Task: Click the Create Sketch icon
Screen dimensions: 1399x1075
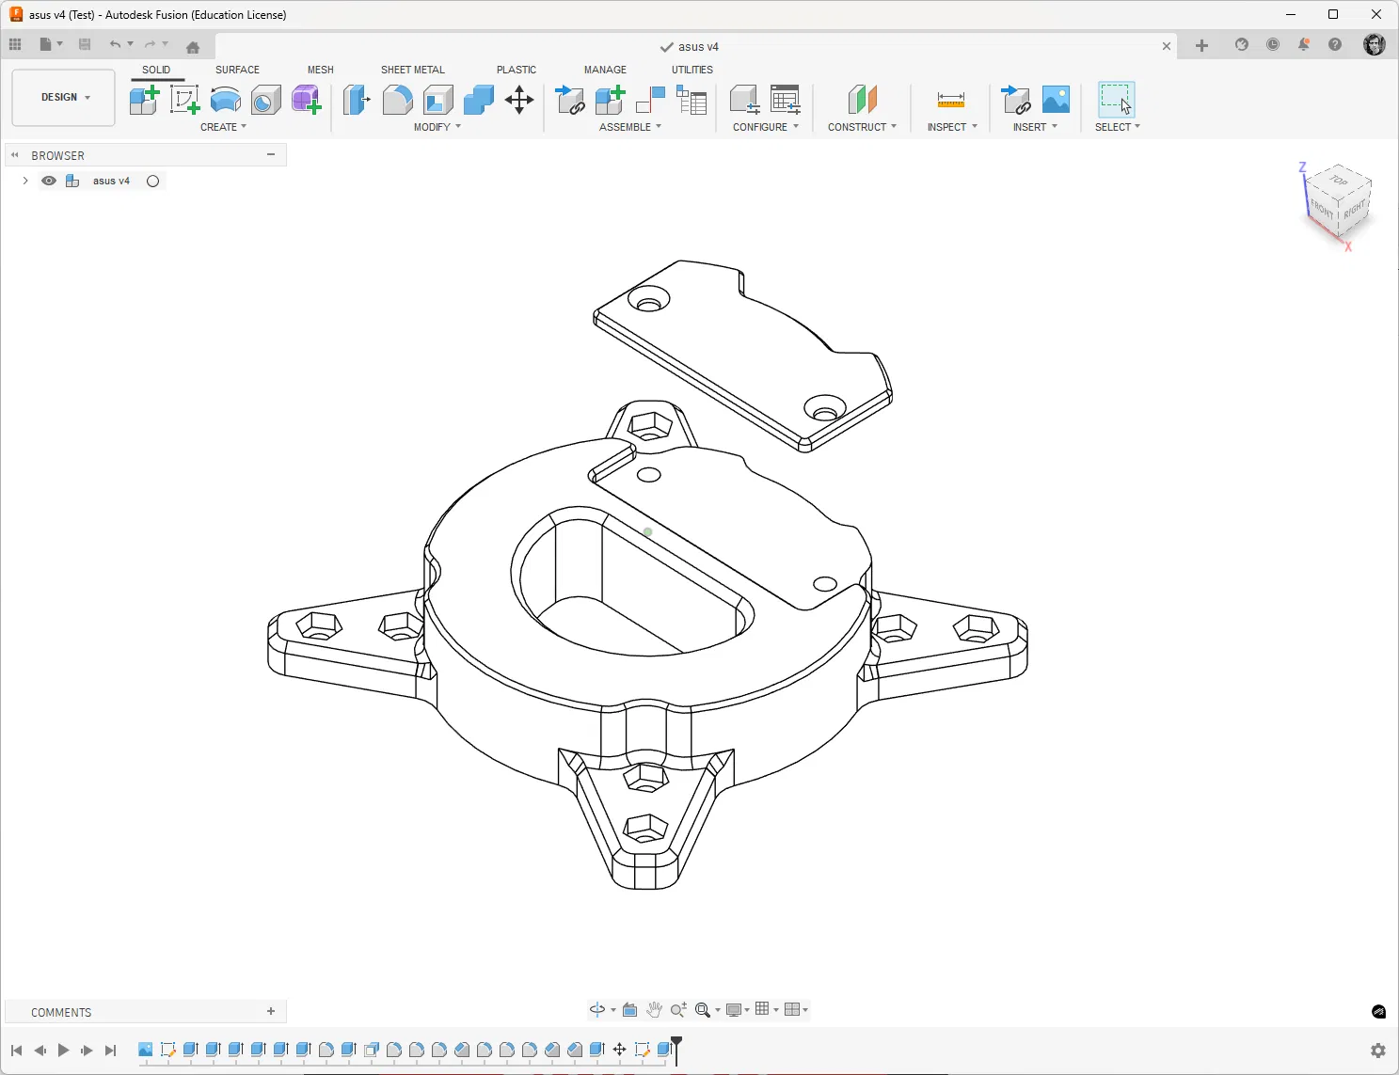Action: [x=184, y=100]
